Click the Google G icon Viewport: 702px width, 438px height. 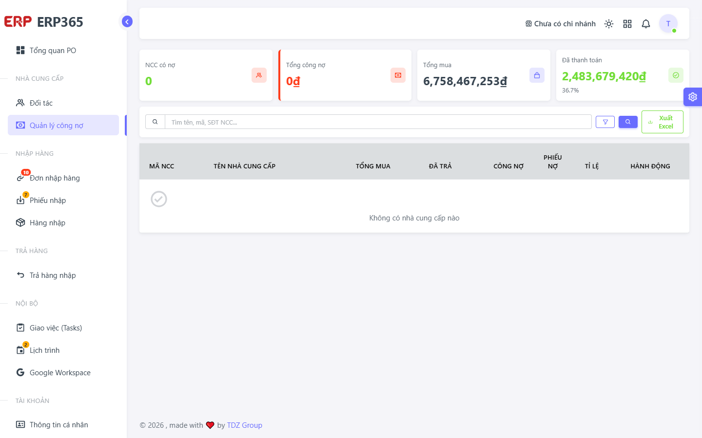(20, 372)
